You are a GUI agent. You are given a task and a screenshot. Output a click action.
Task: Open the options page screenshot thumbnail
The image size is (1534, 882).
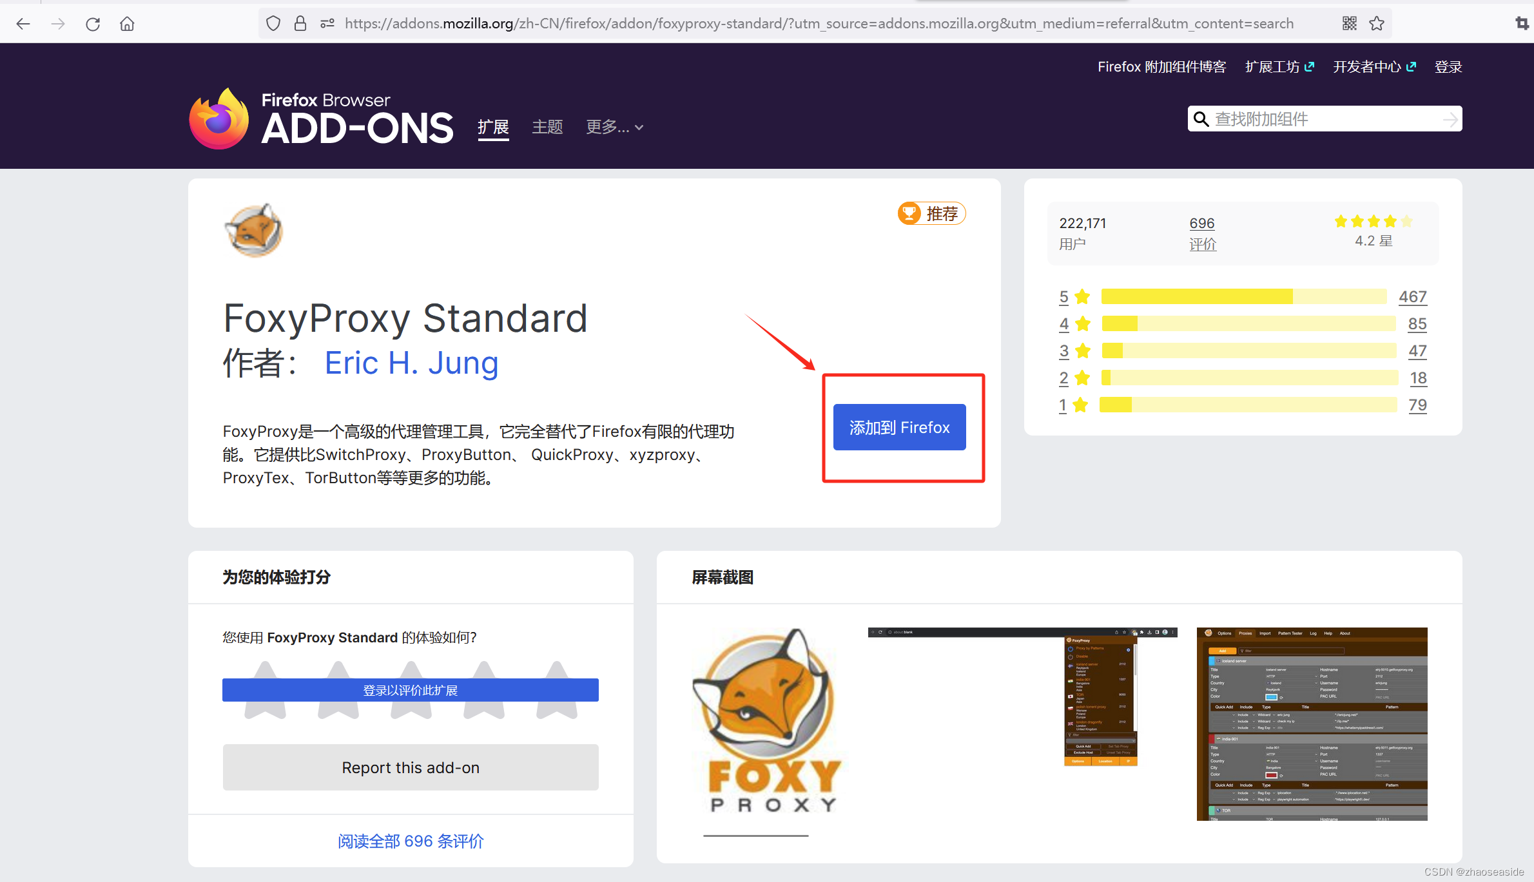point(1312,724)
